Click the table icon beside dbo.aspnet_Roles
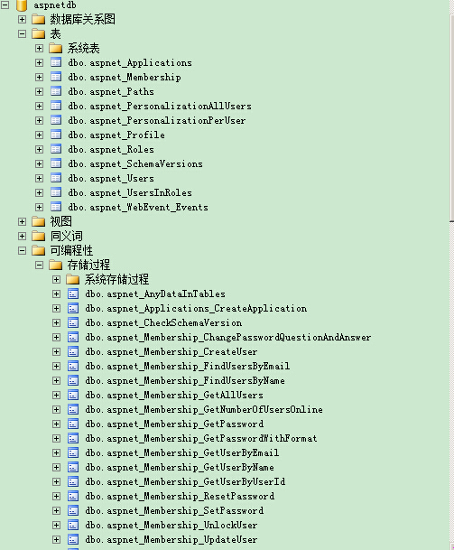454x550 pixels. (56, 149)
